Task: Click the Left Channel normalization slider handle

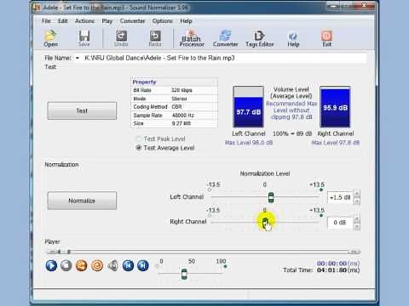Action: click(271, 197)
